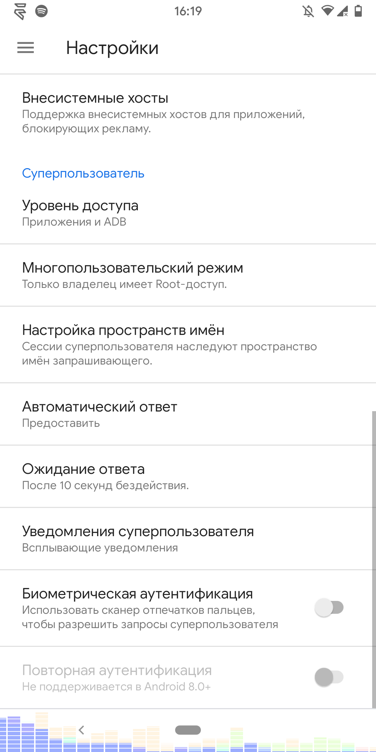This screenshot has width=376, height=752.
Task: Tap the 16:19 status bar clock
Action: (188, 11)
